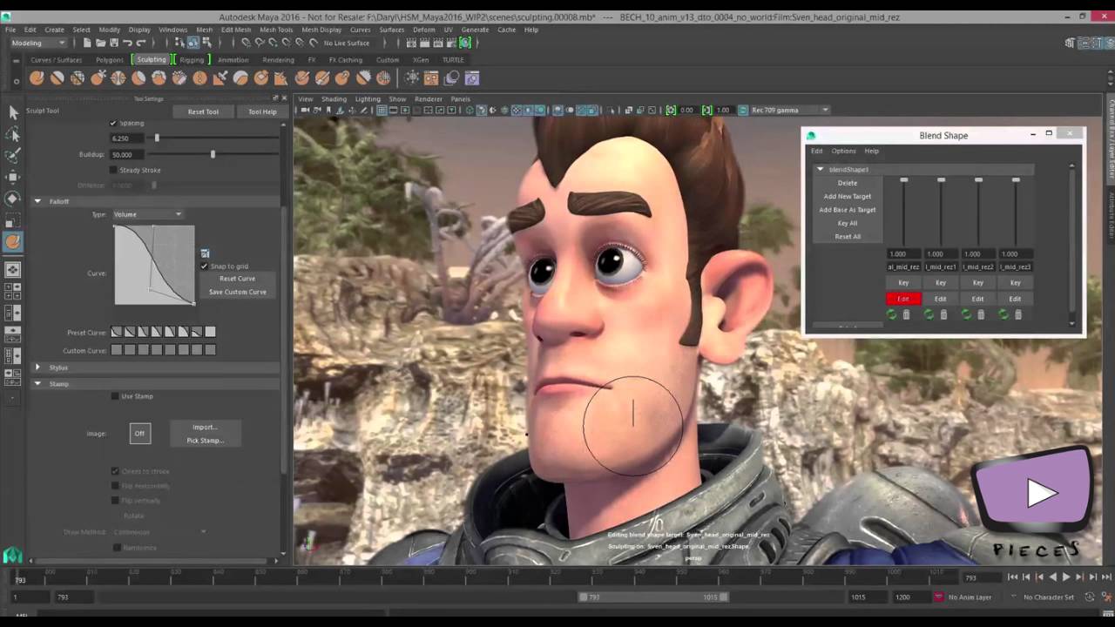Open the Falloff Type Volume dropdown
1115x627 pixels.
[149, 214]
